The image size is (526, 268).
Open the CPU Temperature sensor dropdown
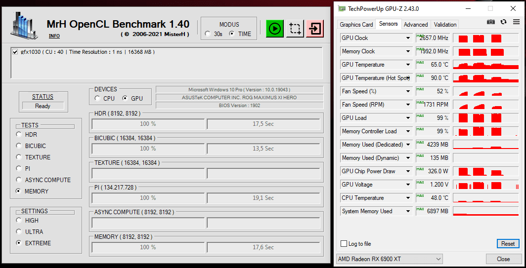[408, 198]
